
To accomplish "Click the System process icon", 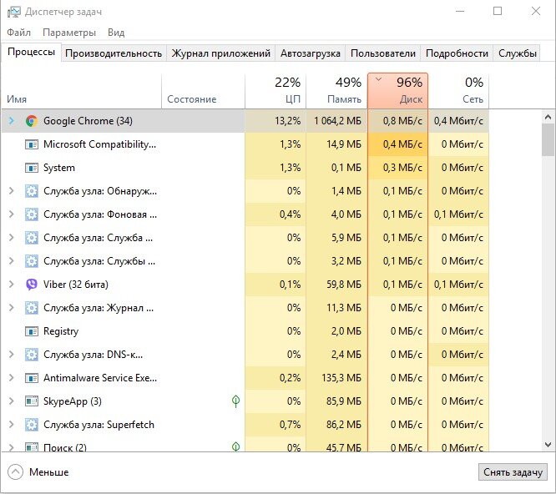I will click(32, 168).
